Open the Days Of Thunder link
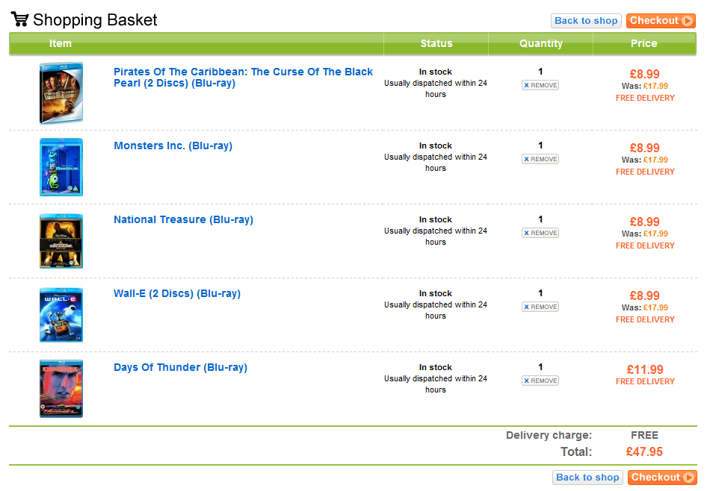The image size is (707, 491). pyautogui.click(x=180, y=367)
